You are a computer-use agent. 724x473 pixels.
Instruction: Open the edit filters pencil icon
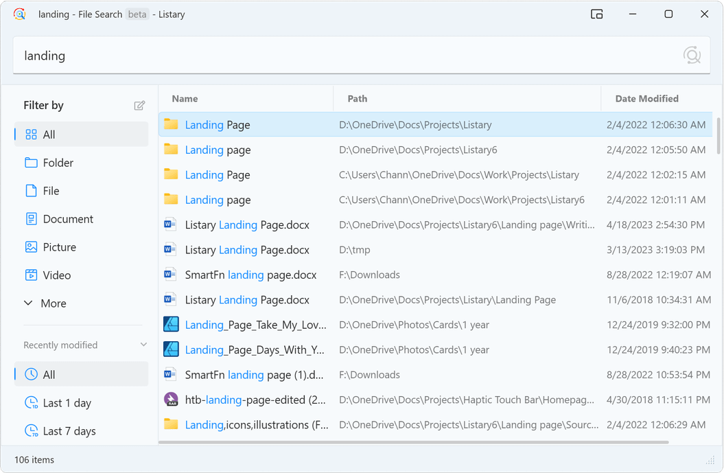tap(139, 106)
